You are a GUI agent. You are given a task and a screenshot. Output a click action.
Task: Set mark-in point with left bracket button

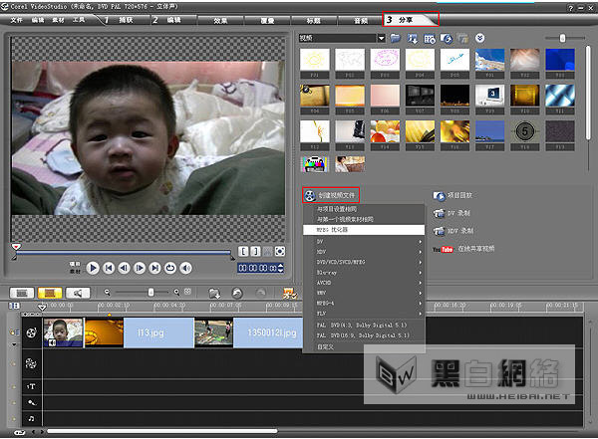point(243,251)
